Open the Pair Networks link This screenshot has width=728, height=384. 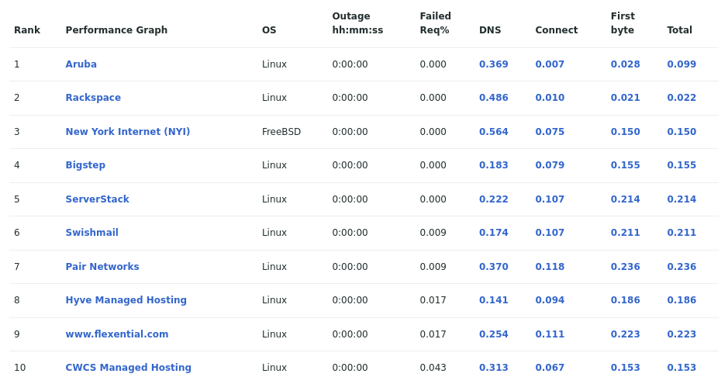[x=102, y=267]
